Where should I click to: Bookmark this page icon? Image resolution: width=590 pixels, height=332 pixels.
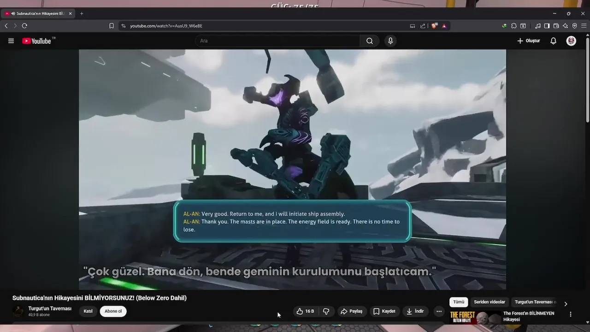[x=112, y=26]
